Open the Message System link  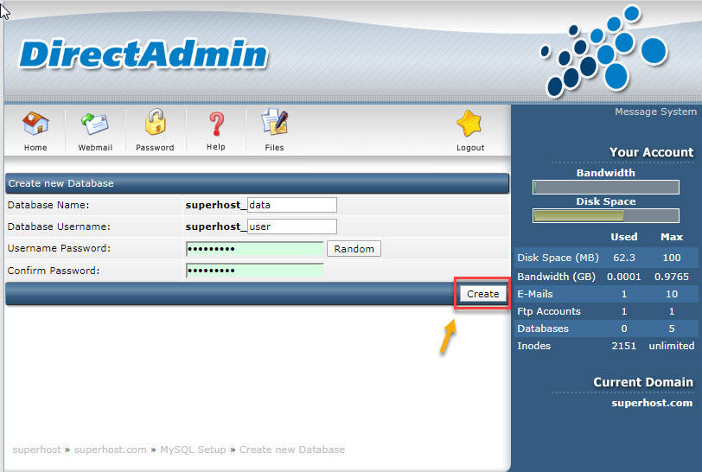[x=654, y=112]
